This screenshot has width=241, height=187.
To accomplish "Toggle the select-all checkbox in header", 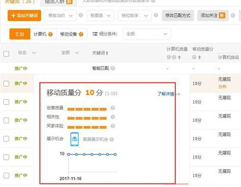I will (6, 54).
